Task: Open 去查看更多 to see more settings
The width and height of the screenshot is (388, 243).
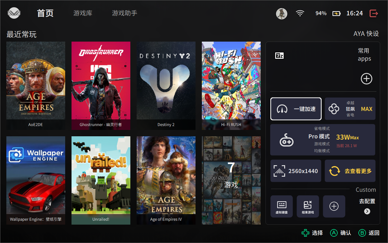Action: click(350, 171)
